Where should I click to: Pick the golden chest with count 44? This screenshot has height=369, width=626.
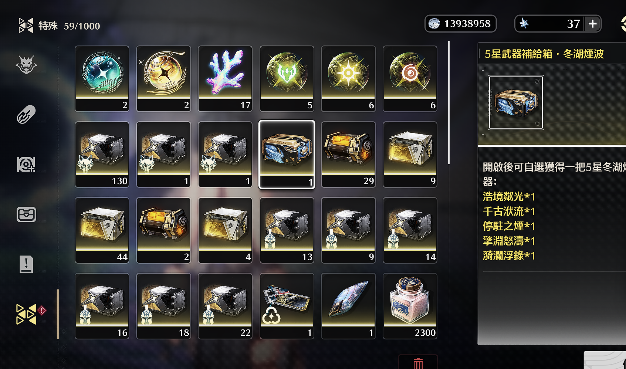(102, 230)
